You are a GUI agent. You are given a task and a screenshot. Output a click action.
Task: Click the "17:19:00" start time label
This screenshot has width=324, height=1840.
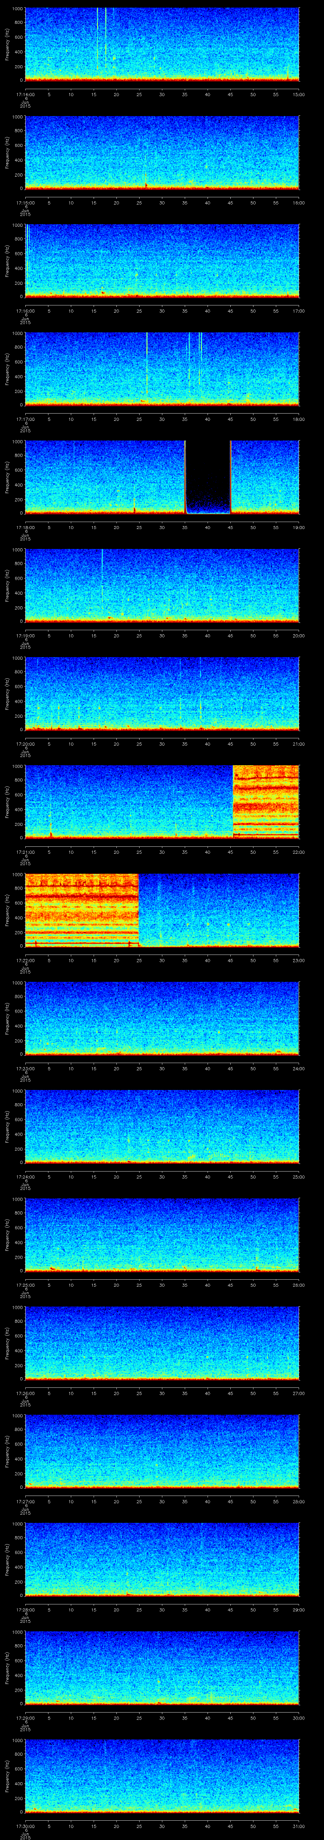tap(25, 636)
